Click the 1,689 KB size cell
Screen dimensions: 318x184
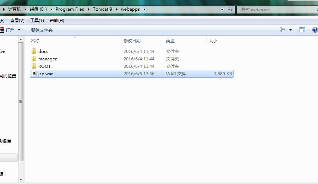tap(223, 74)
